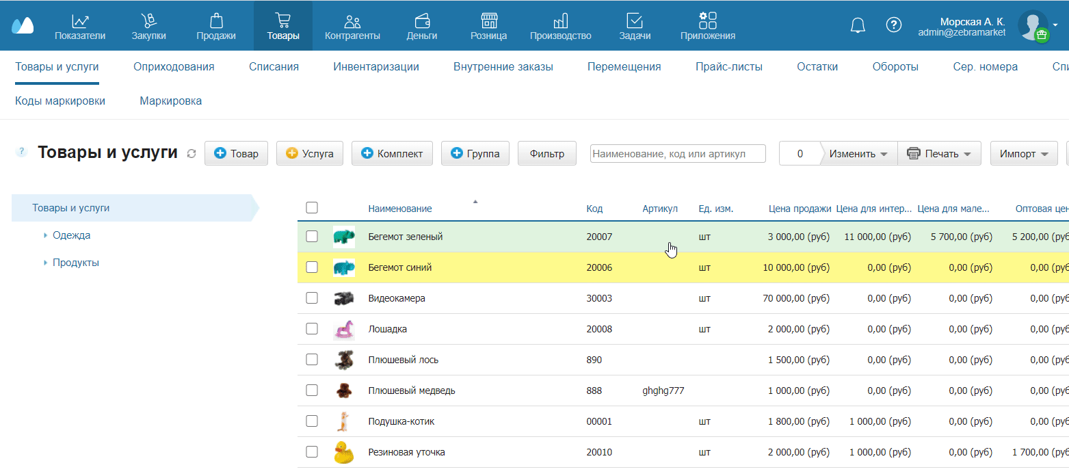Open the Розница store icon
Viewport: 1069px width, 476px height.
point(488,22)
